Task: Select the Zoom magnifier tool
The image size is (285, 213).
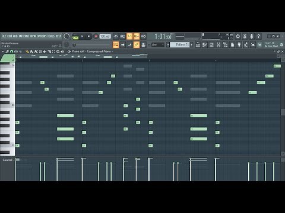Action: click(58, 51)
